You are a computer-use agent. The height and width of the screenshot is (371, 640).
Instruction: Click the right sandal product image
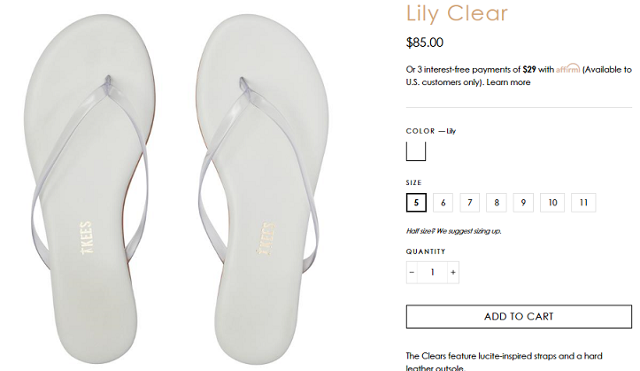(x=261, y=188)
